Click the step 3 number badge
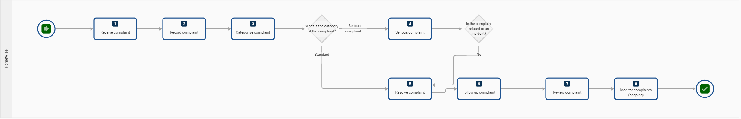The image size is (741, 119). point(253,24)
